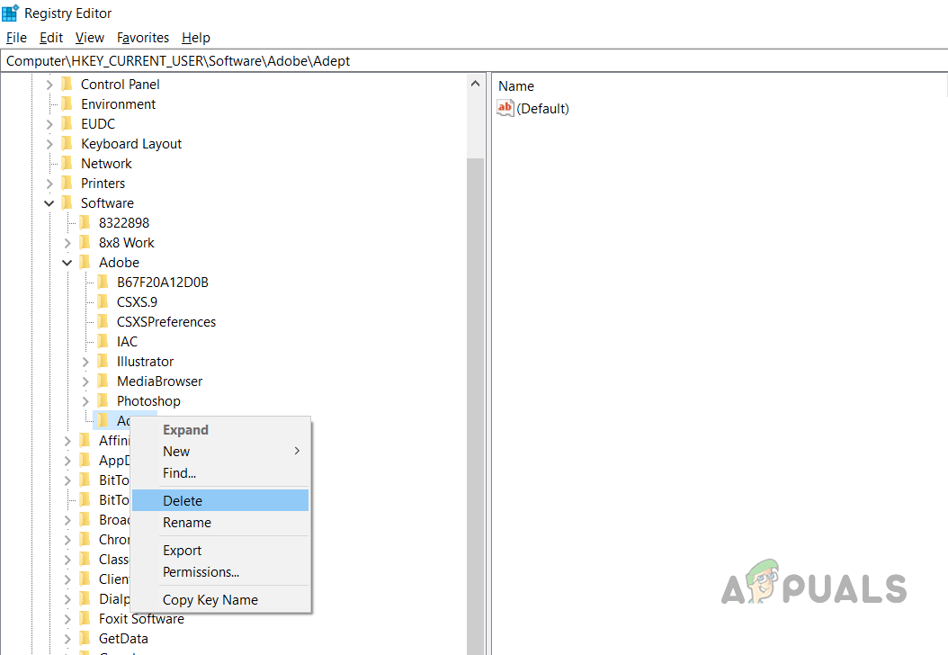Click the Adobe folder icon

(85, 263)
